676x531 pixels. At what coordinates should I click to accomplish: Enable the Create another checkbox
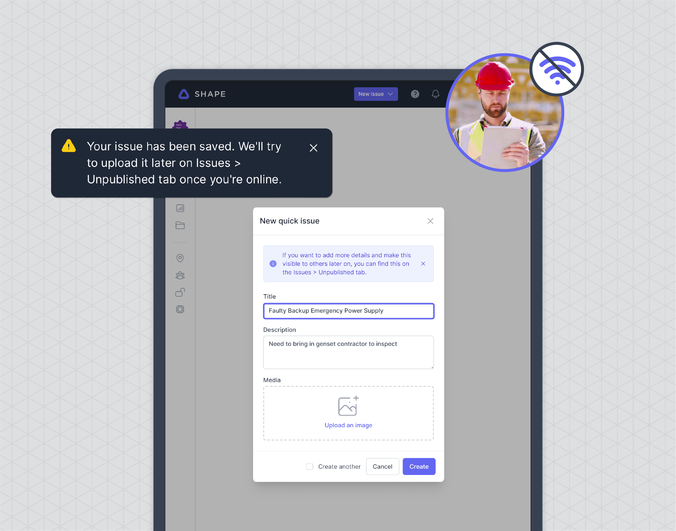(310, 467)
